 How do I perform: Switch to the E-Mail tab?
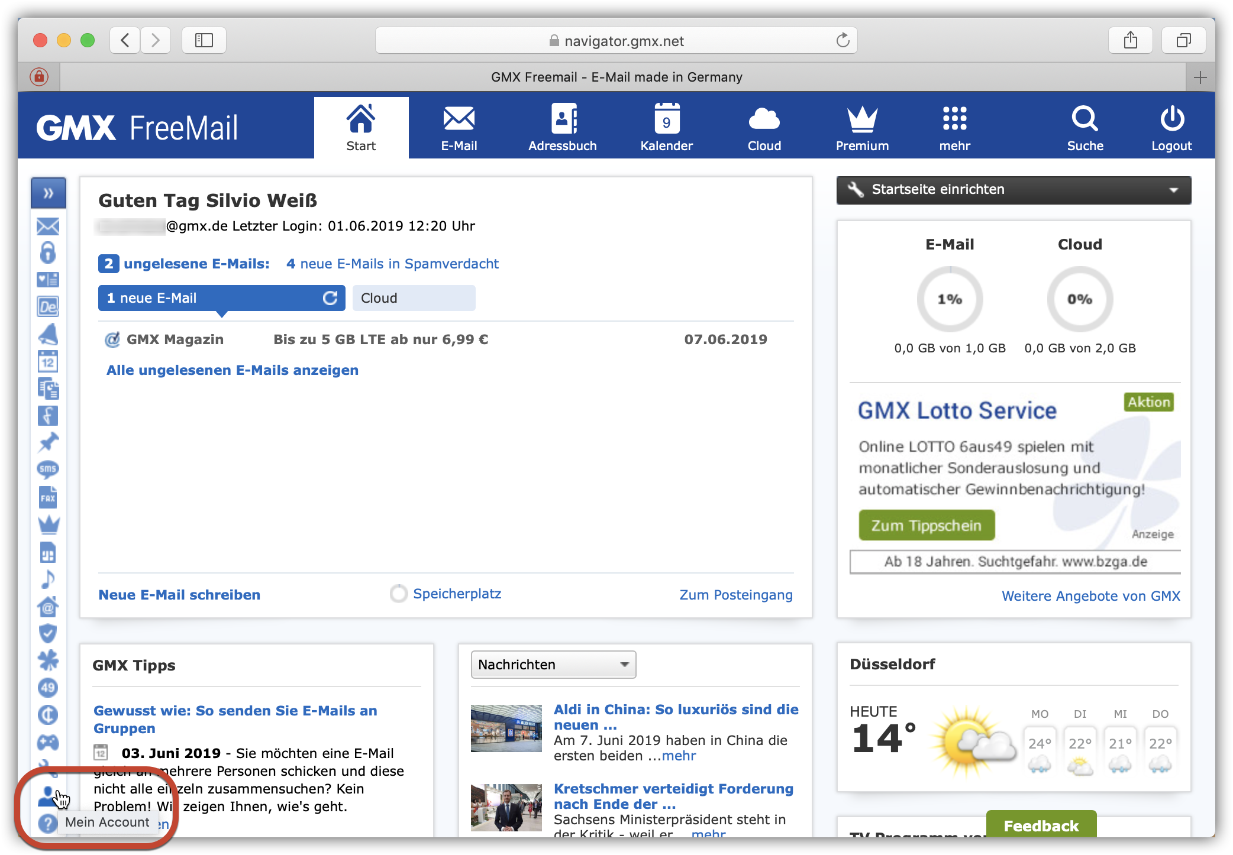tap(459, 128)
